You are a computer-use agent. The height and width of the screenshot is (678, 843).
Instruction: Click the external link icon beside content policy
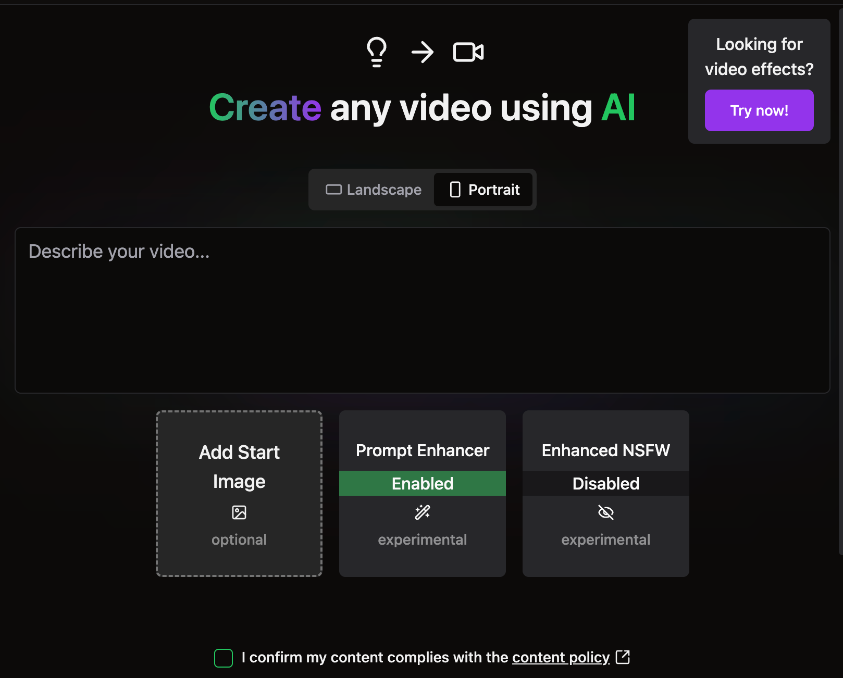(623, 657)
